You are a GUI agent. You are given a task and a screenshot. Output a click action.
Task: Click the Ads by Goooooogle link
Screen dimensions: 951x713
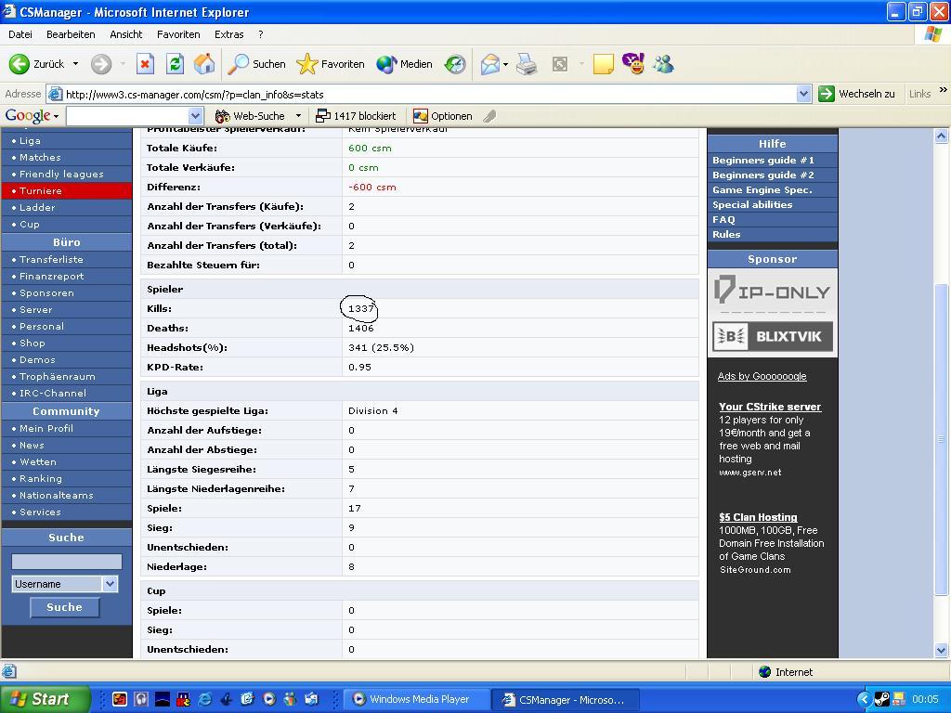(x=762, y=376)
